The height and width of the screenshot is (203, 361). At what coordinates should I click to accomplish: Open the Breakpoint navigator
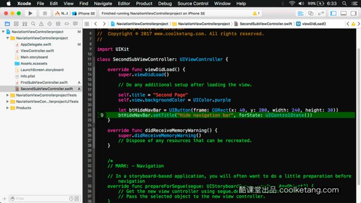[67, 24]
